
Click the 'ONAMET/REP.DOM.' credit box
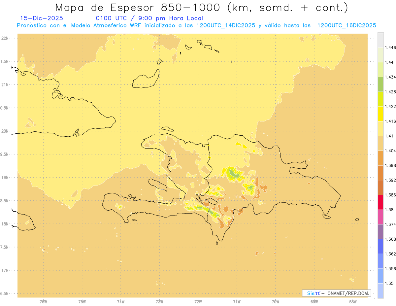[337, 293]
